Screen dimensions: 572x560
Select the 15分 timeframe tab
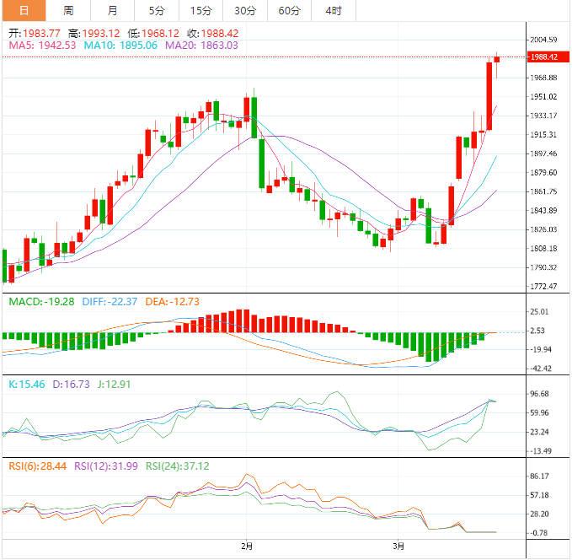[200, 11]
